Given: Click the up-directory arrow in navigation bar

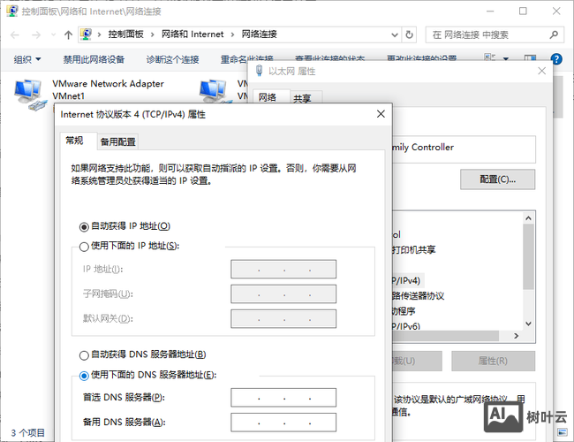Looking at the screenshot, I should [69, 34].
